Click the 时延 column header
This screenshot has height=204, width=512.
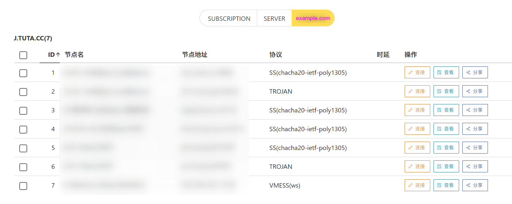383,55
